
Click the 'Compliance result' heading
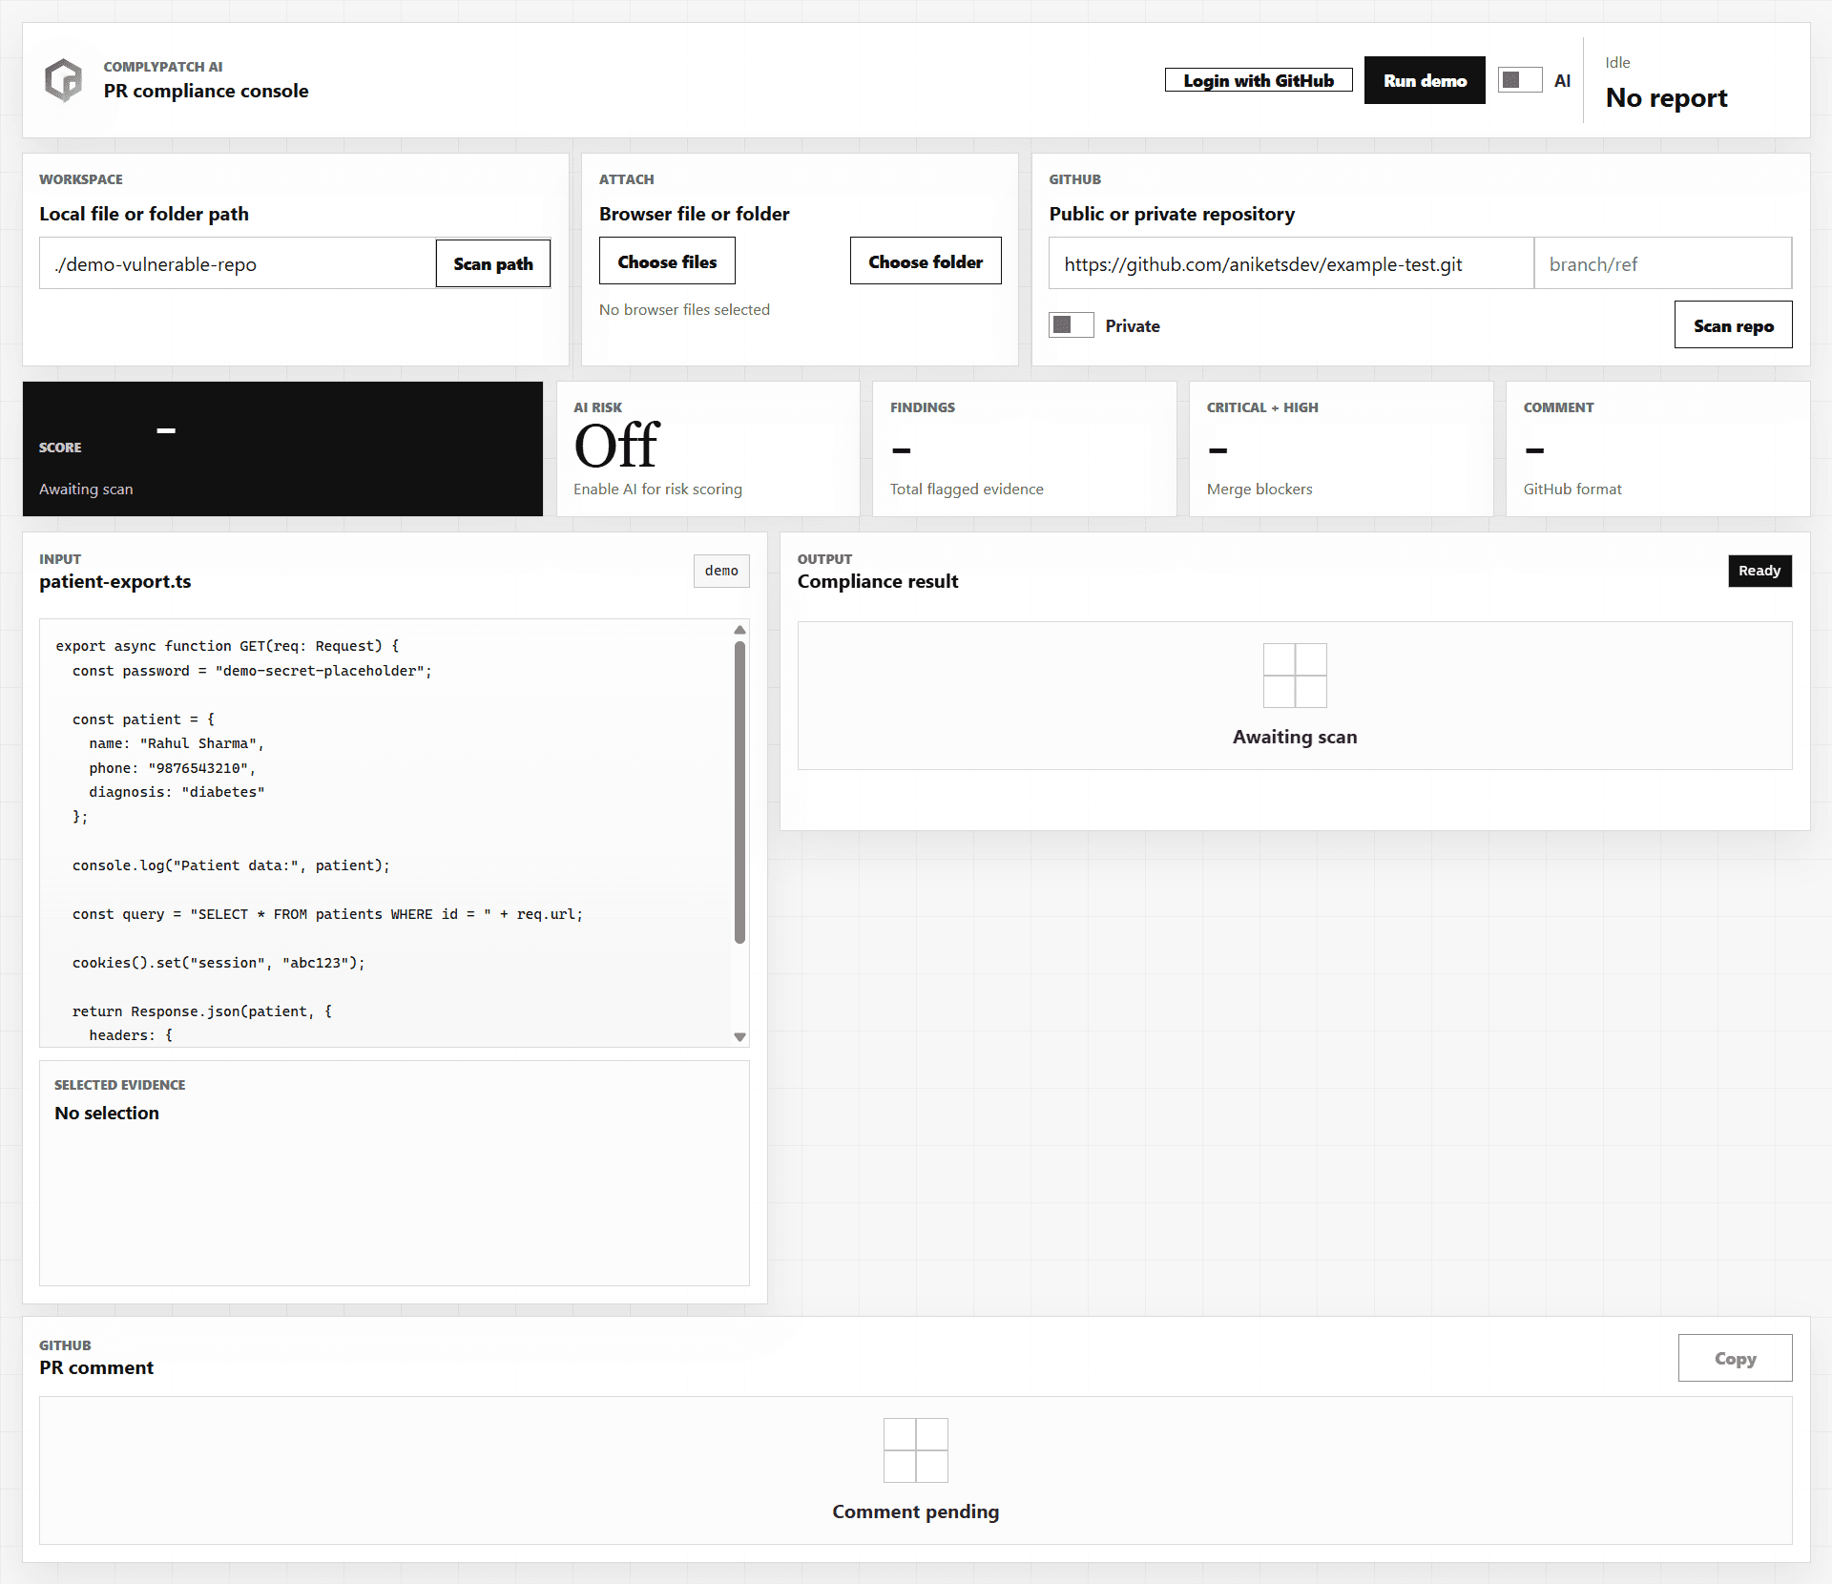pyautogui.click(x=878, y=581)
